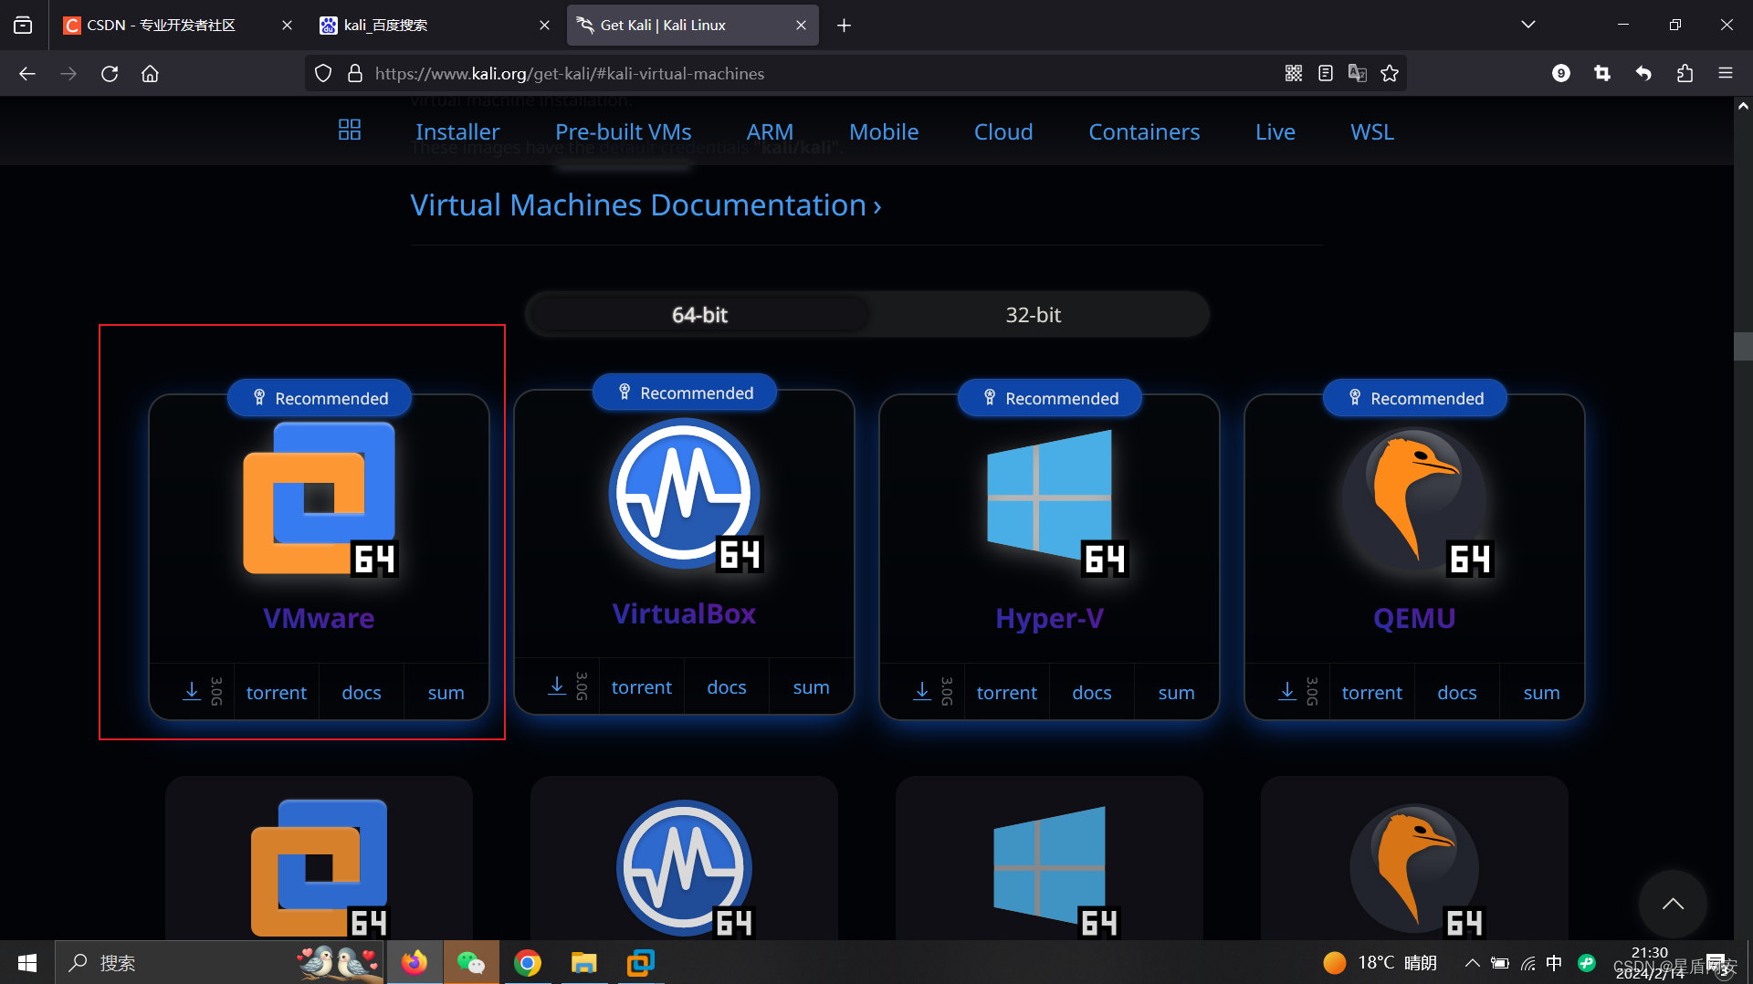Bookmark this page with the star
The image size is (1753, 984).
coord(1390,74)
